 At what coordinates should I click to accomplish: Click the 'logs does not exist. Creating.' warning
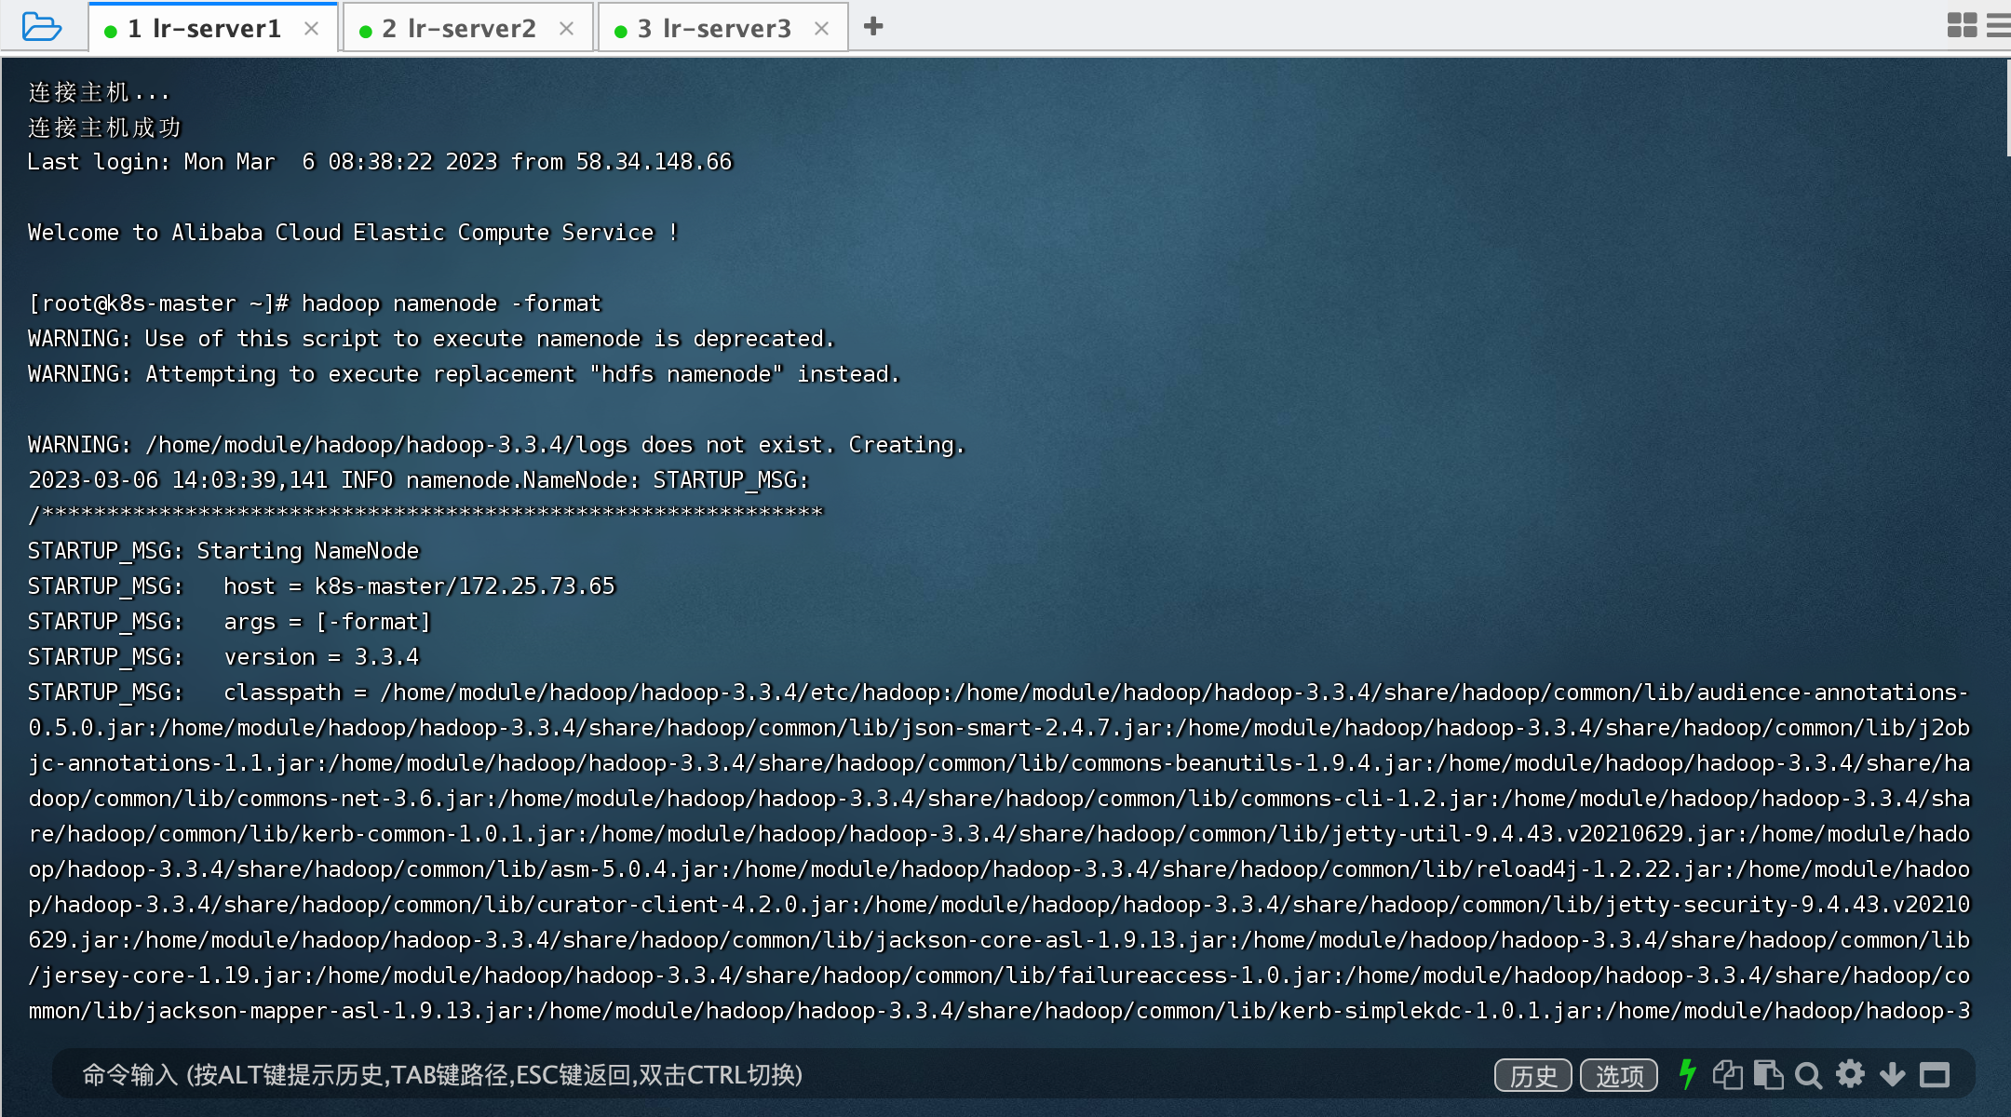(496, 445)
